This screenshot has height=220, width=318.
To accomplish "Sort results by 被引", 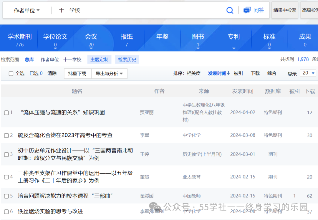I will 238,73.
